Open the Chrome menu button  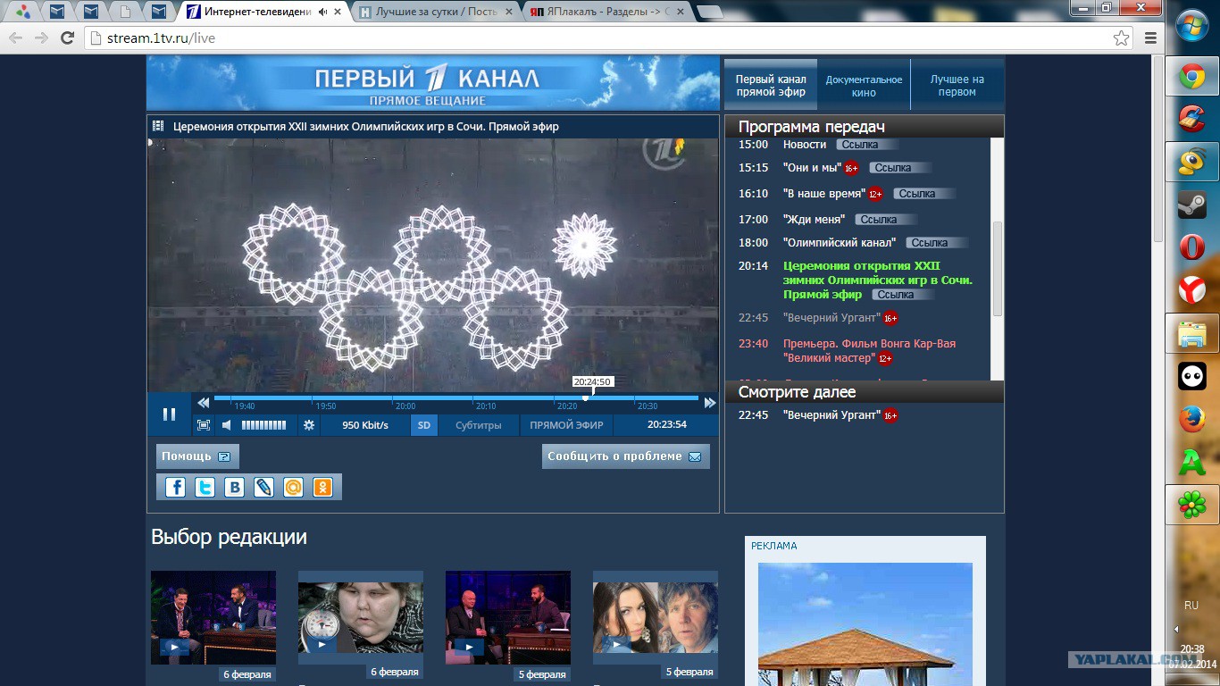(x=1150, y=38)
